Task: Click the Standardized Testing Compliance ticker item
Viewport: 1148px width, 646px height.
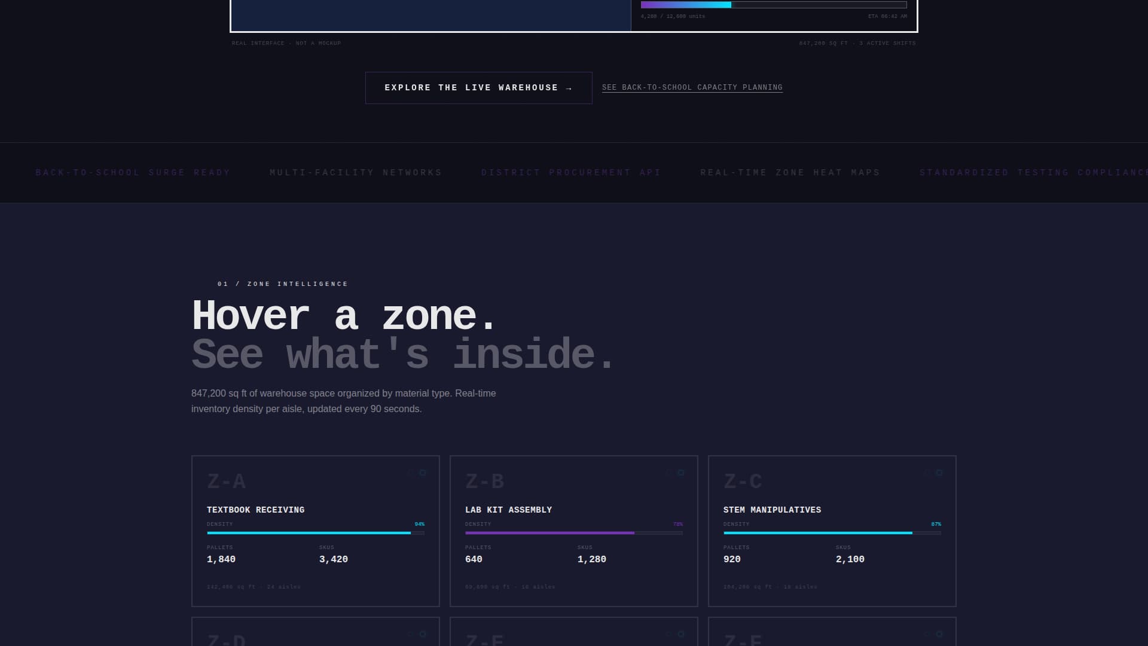Action: (1034, 173)
